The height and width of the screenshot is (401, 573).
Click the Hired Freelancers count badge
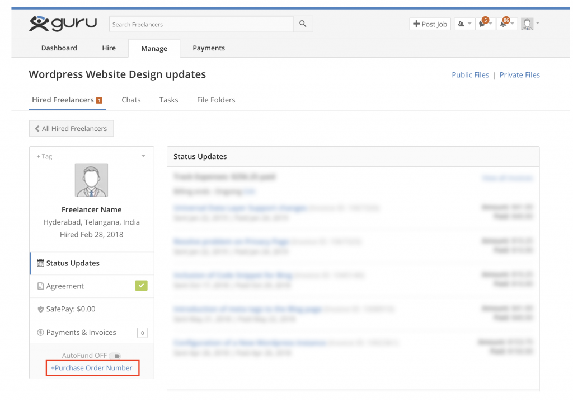(x=99, y=100)
